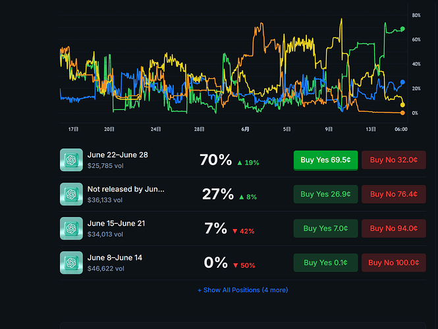This screenshot has width=438, height=329.
Task: Open the June 22–June 28 market title
Action: click(118, 155)
